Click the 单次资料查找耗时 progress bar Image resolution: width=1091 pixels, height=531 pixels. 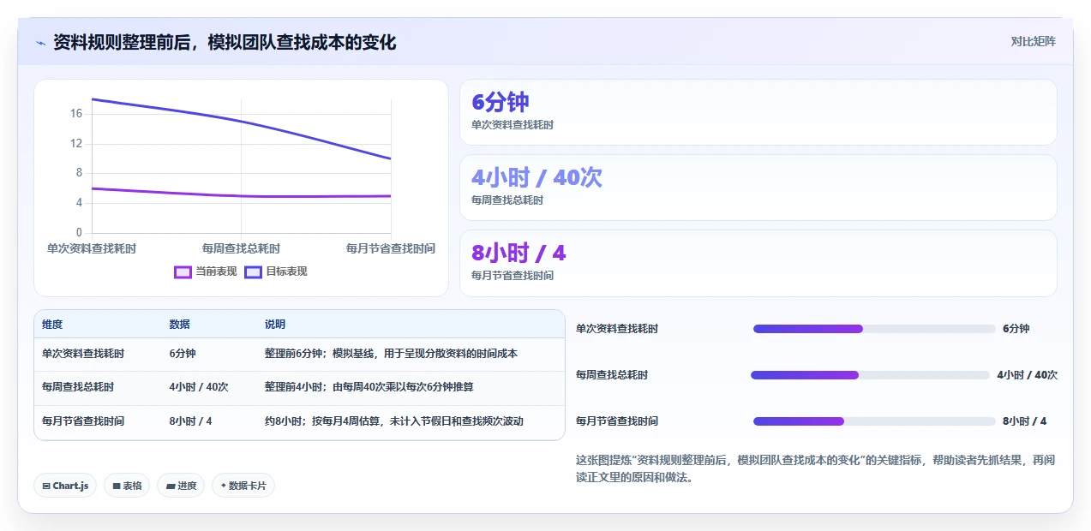pyautogui.click(x=874, y=329)
